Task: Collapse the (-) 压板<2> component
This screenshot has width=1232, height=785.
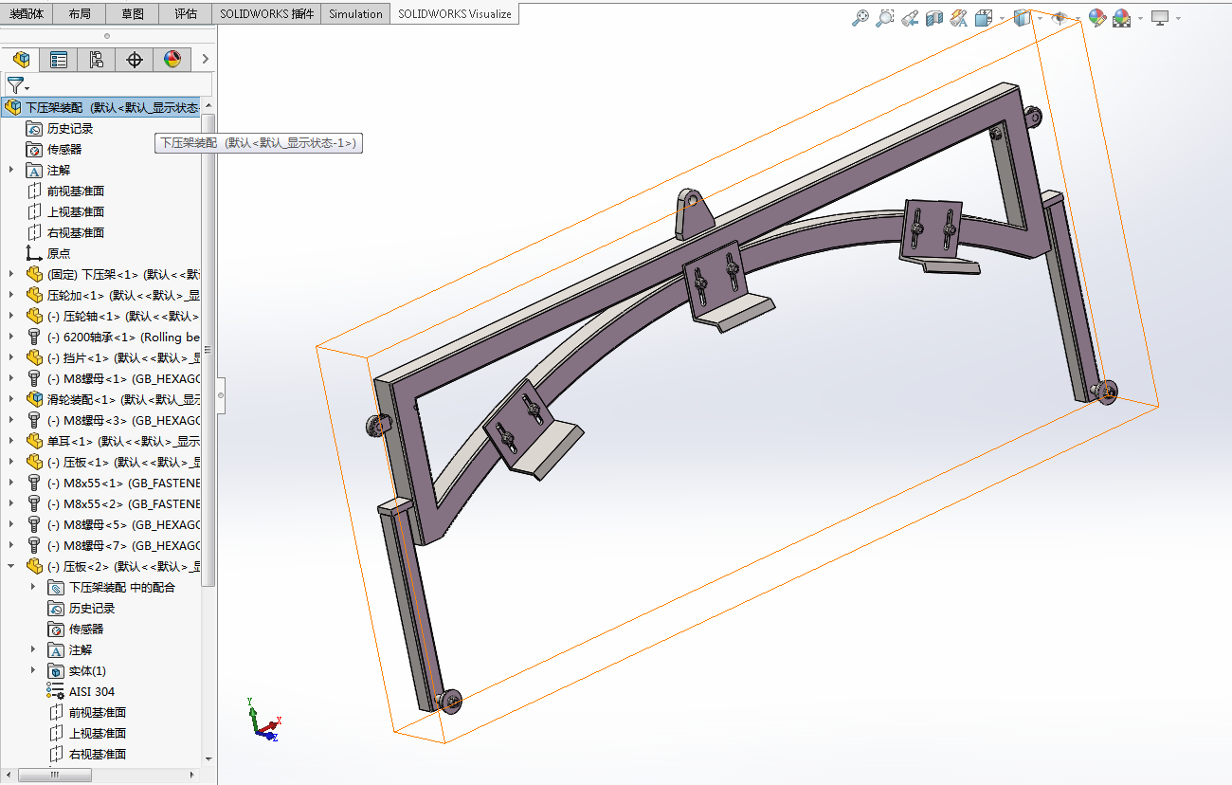Action: [11, 566]
